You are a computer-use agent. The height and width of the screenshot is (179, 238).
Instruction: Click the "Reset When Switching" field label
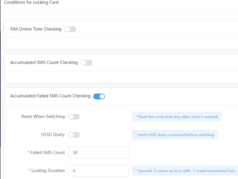tap(43, 117)
